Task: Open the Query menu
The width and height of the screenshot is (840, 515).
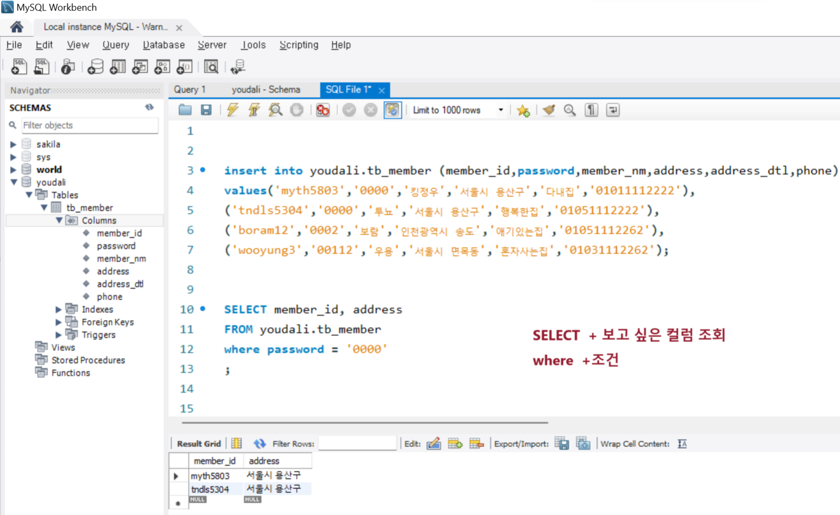Action: click(116, 45)
